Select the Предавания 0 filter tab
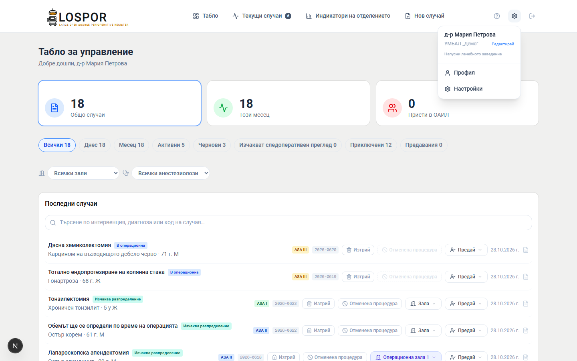This screenshot has height=361, width=577. pyautogui.click(x=424, y=145)
